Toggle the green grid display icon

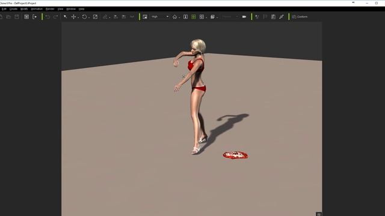[x=194, y=17]
